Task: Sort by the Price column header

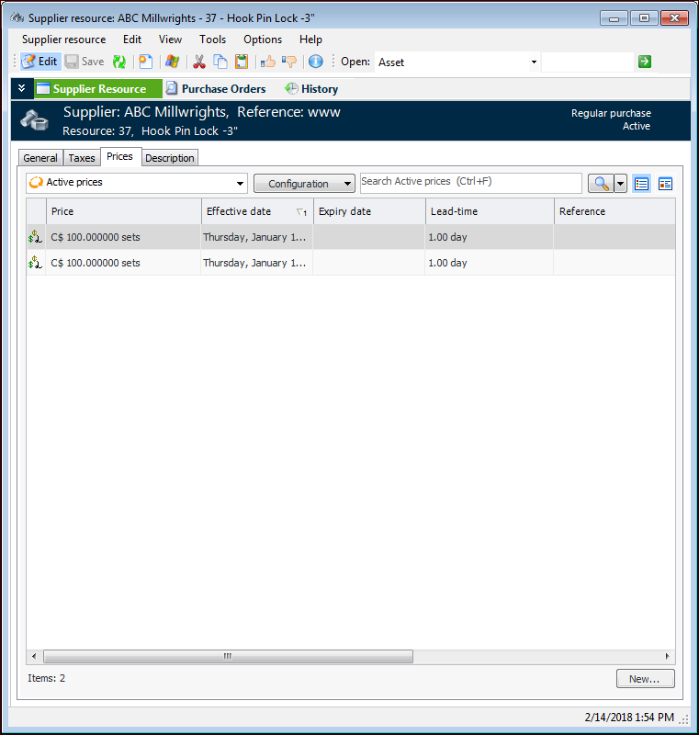Action: click(124, 211)
